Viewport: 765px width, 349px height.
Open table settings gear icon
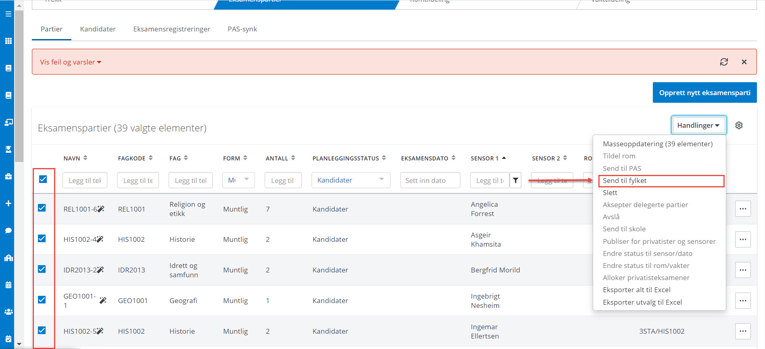[739, 125]
